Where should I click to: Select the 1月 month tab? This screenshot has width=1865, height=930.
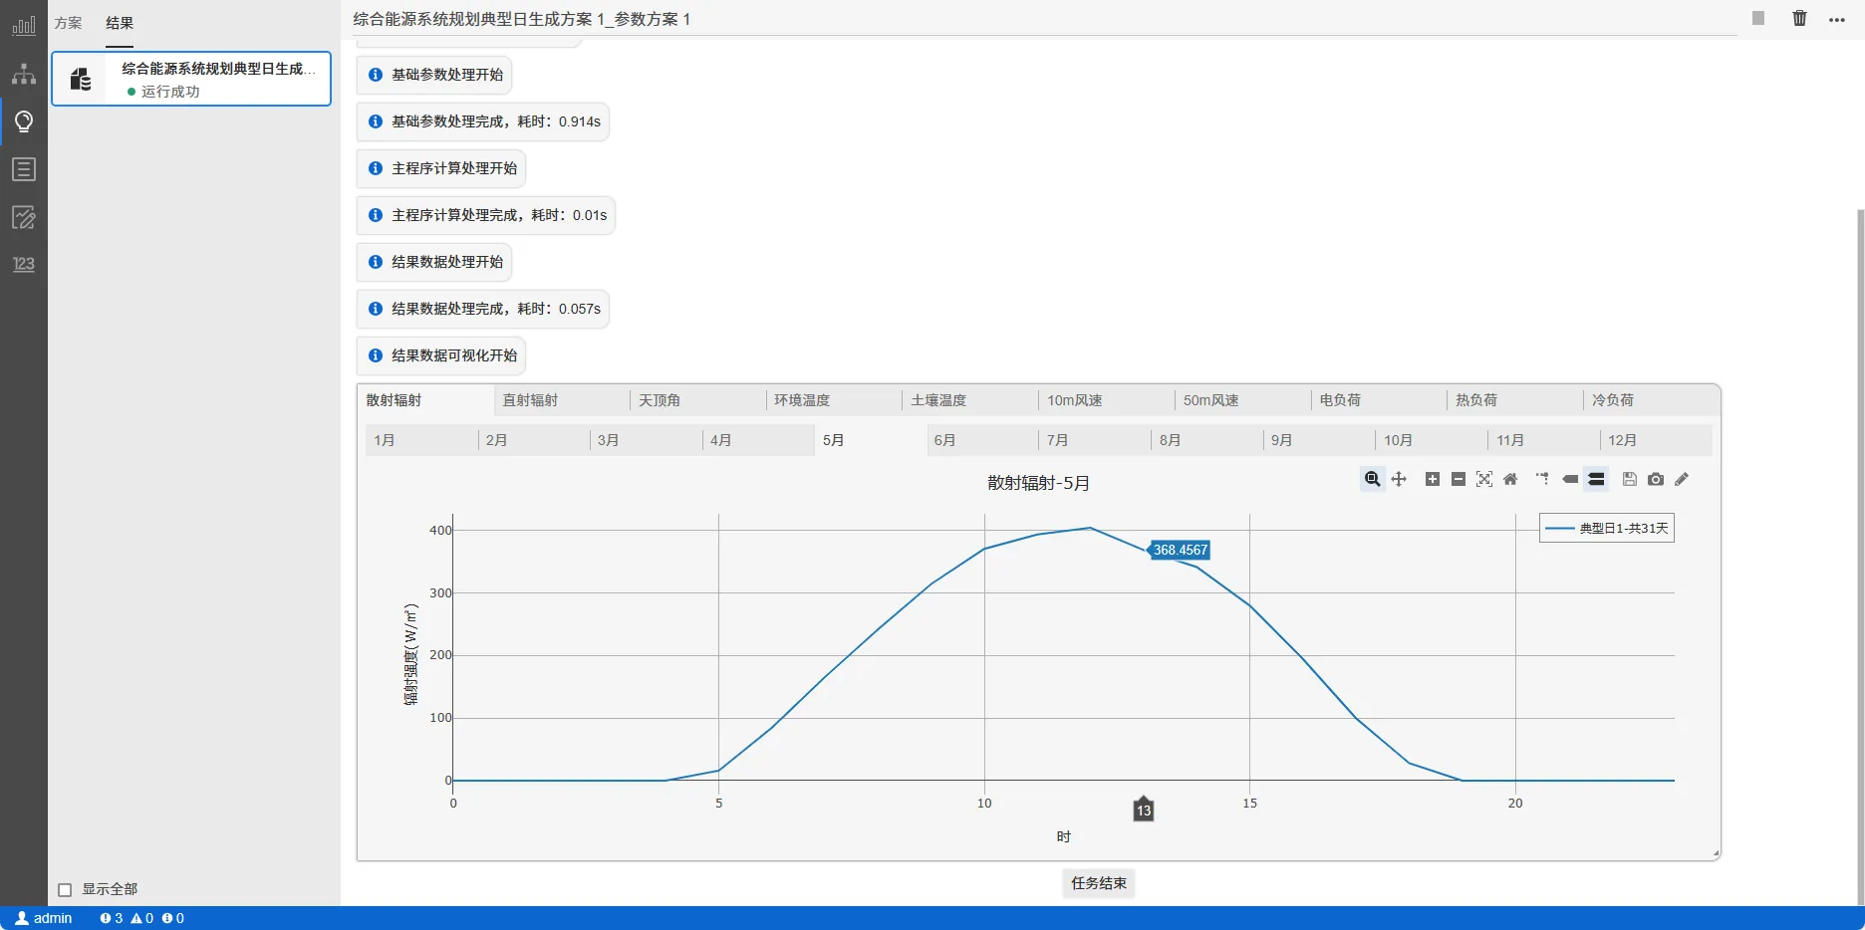(x=421, y=440)
